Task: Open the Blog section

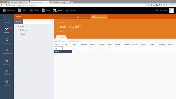Action: click(46, 10)
